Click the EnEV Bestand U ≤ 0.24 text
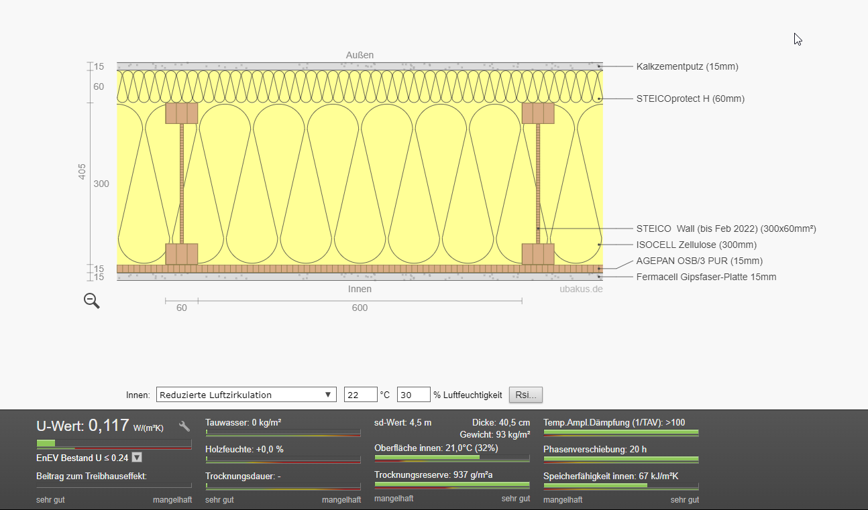Screen dimensions: 868x510 [x=82, y=458]
